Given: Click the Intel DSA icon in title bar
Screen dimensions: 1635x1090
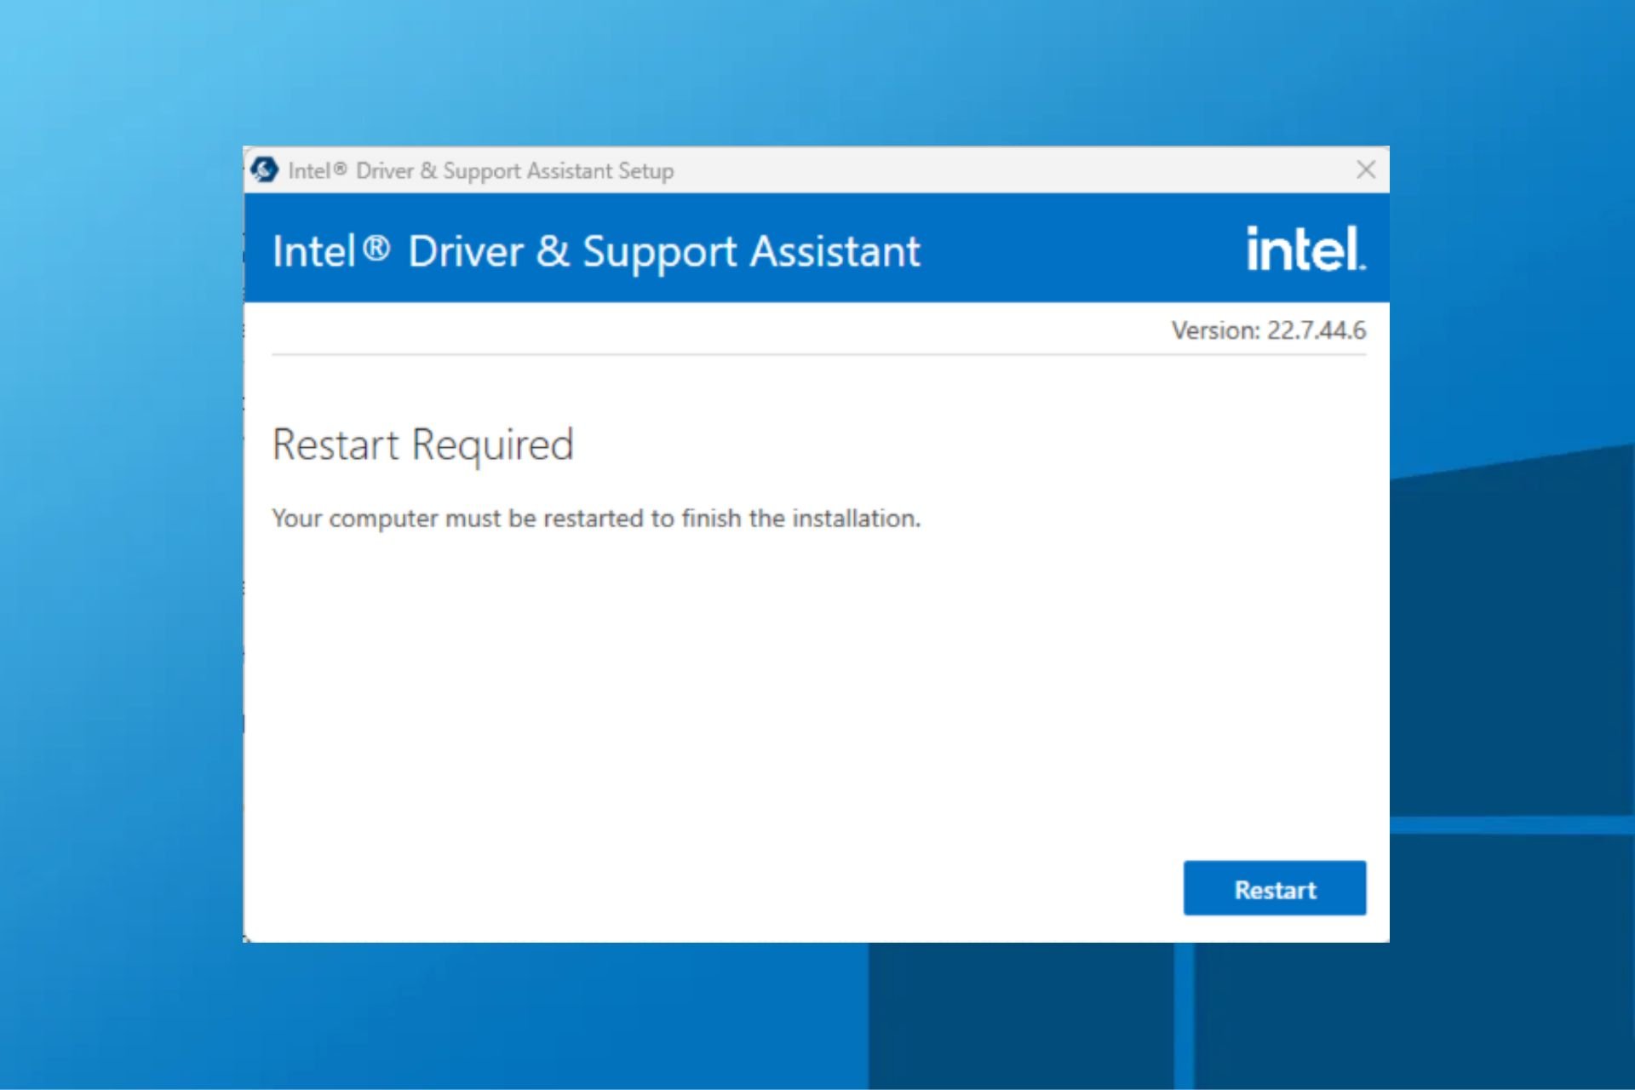Looking at the screenshot, I should pos(265,170).
